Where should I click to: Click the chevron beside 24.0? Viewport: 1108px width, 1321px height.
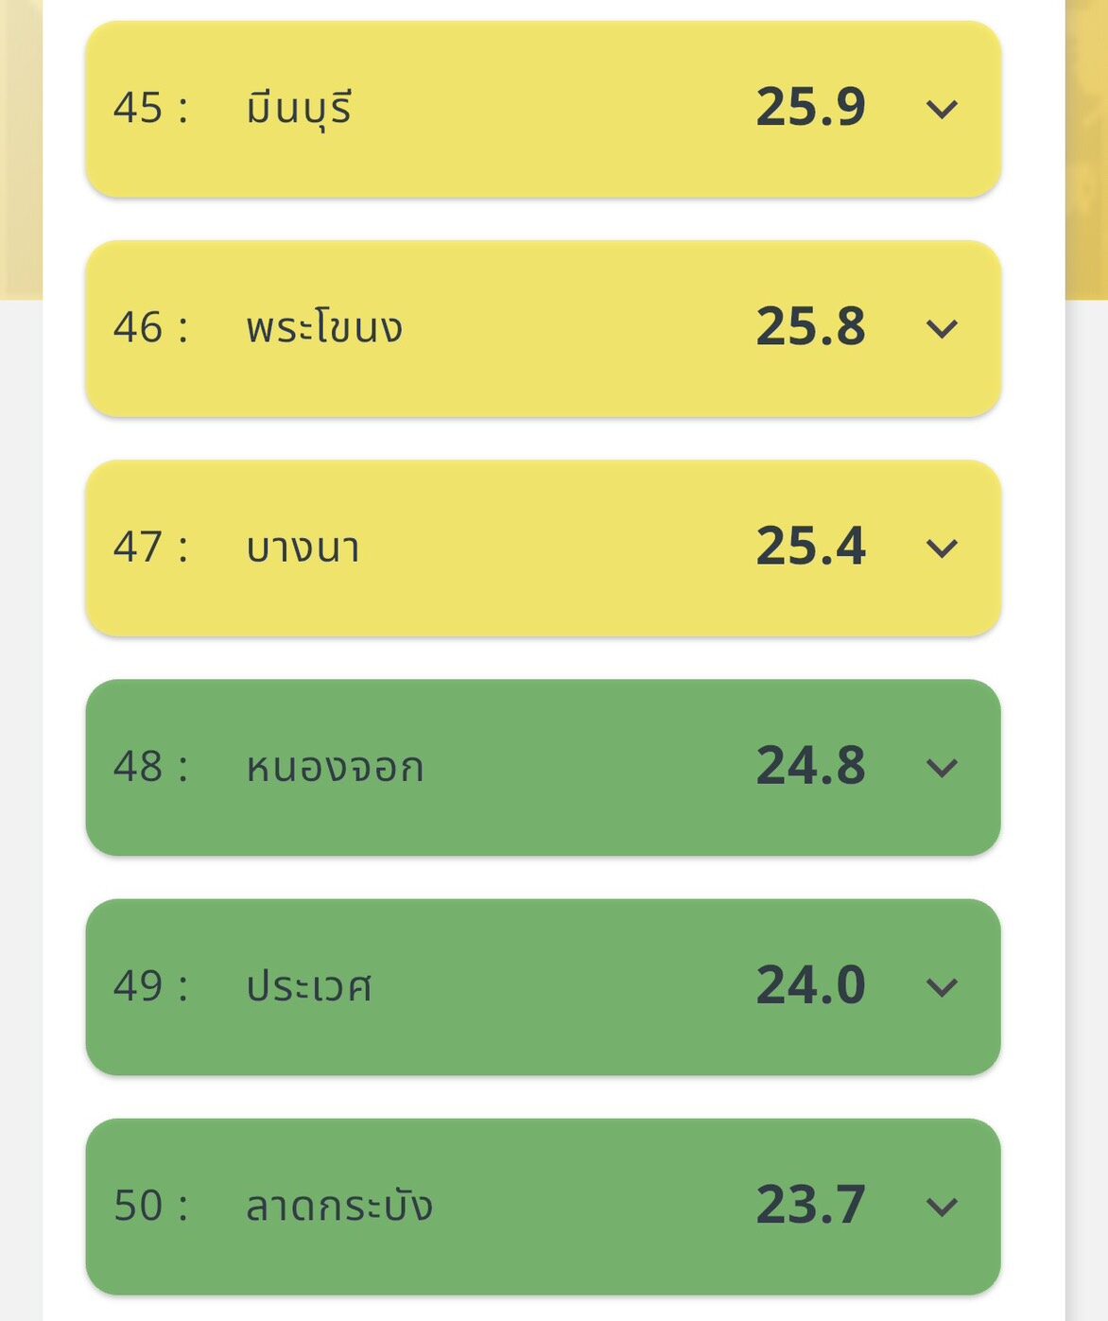pyautogui.click(x=942, y=987)
